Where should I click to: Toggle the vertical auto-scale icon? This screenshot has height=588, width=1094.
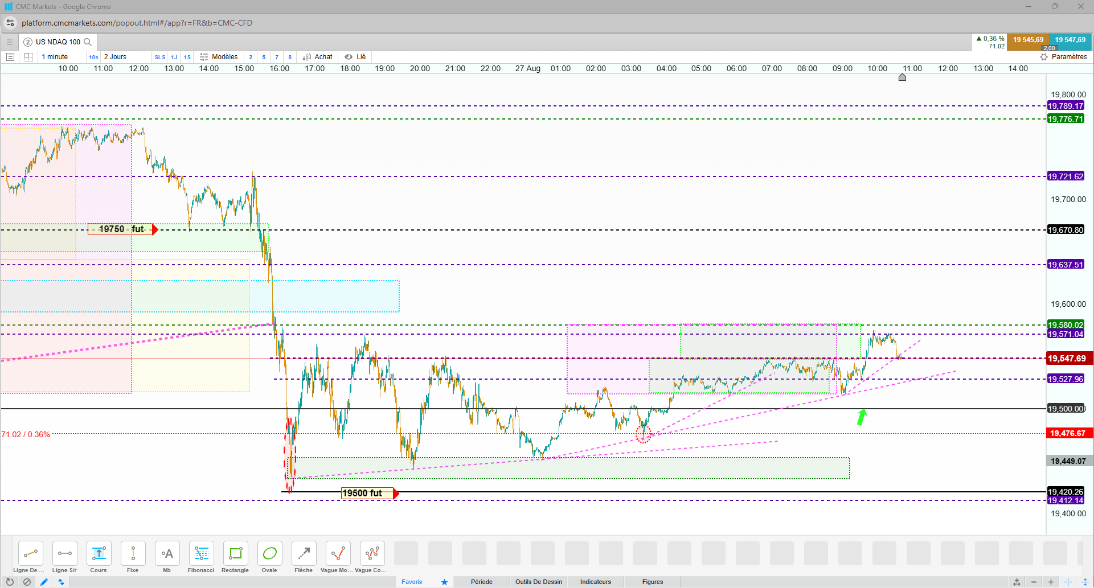(1085, 582)
